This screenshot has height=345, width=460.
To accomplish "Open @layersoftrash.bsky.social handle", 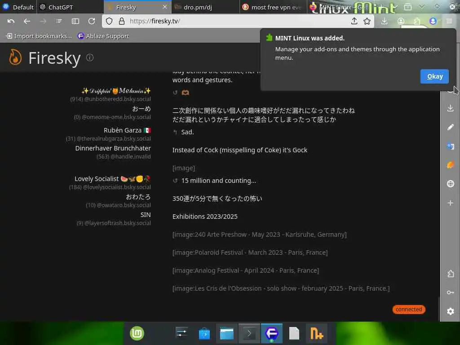I will pyautogui.click(x=117, y=223).
